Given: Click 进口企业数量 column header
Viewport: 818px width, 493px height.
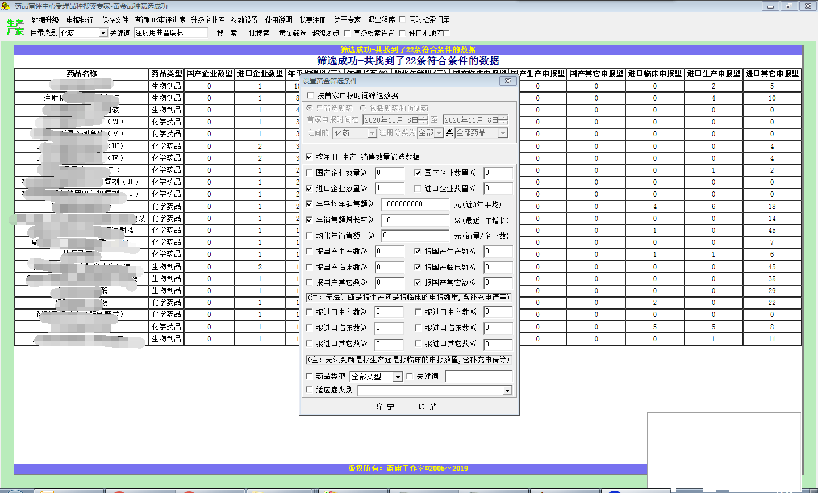Looking at the screenshot, I should 260,74.
